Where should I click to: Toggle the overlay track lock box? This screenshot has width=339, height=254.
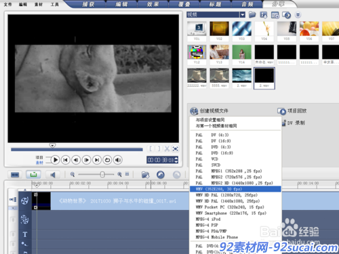pos(13,219)
